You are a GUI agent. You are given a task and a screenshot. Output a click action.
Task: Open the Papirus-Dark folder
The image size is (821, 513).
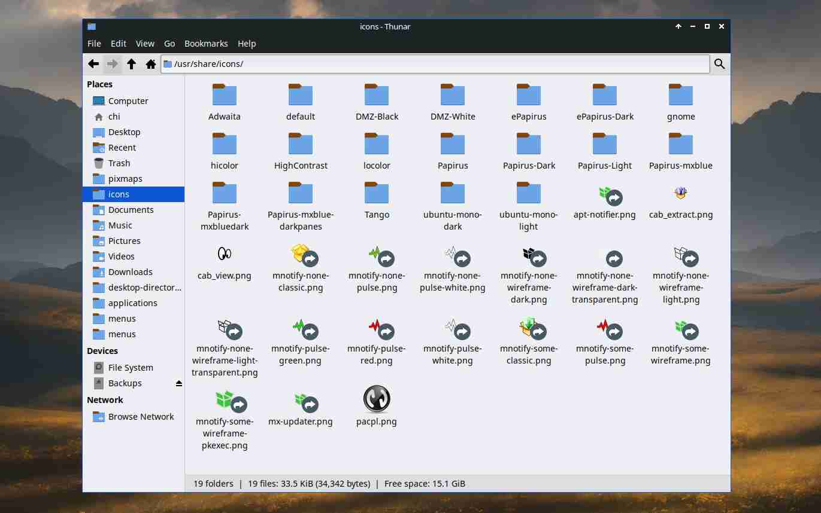pyautogui.click(x=529, y=145)
